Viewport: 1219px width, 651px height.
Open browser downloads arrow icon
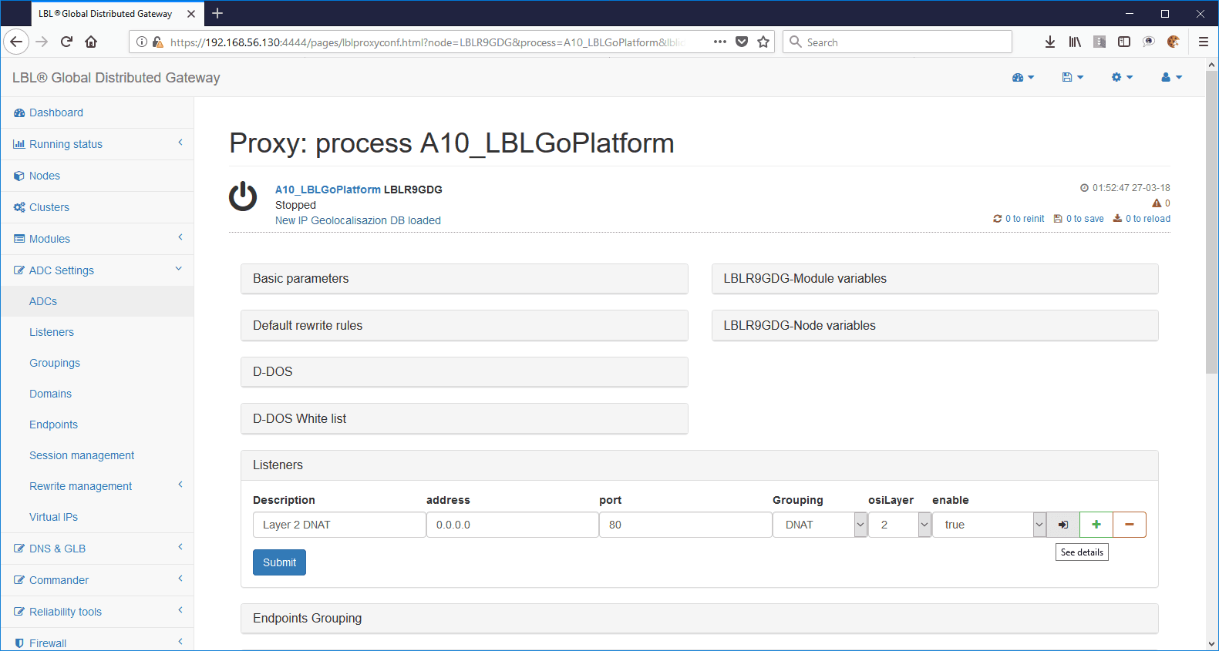click(x=1050, y=42)
